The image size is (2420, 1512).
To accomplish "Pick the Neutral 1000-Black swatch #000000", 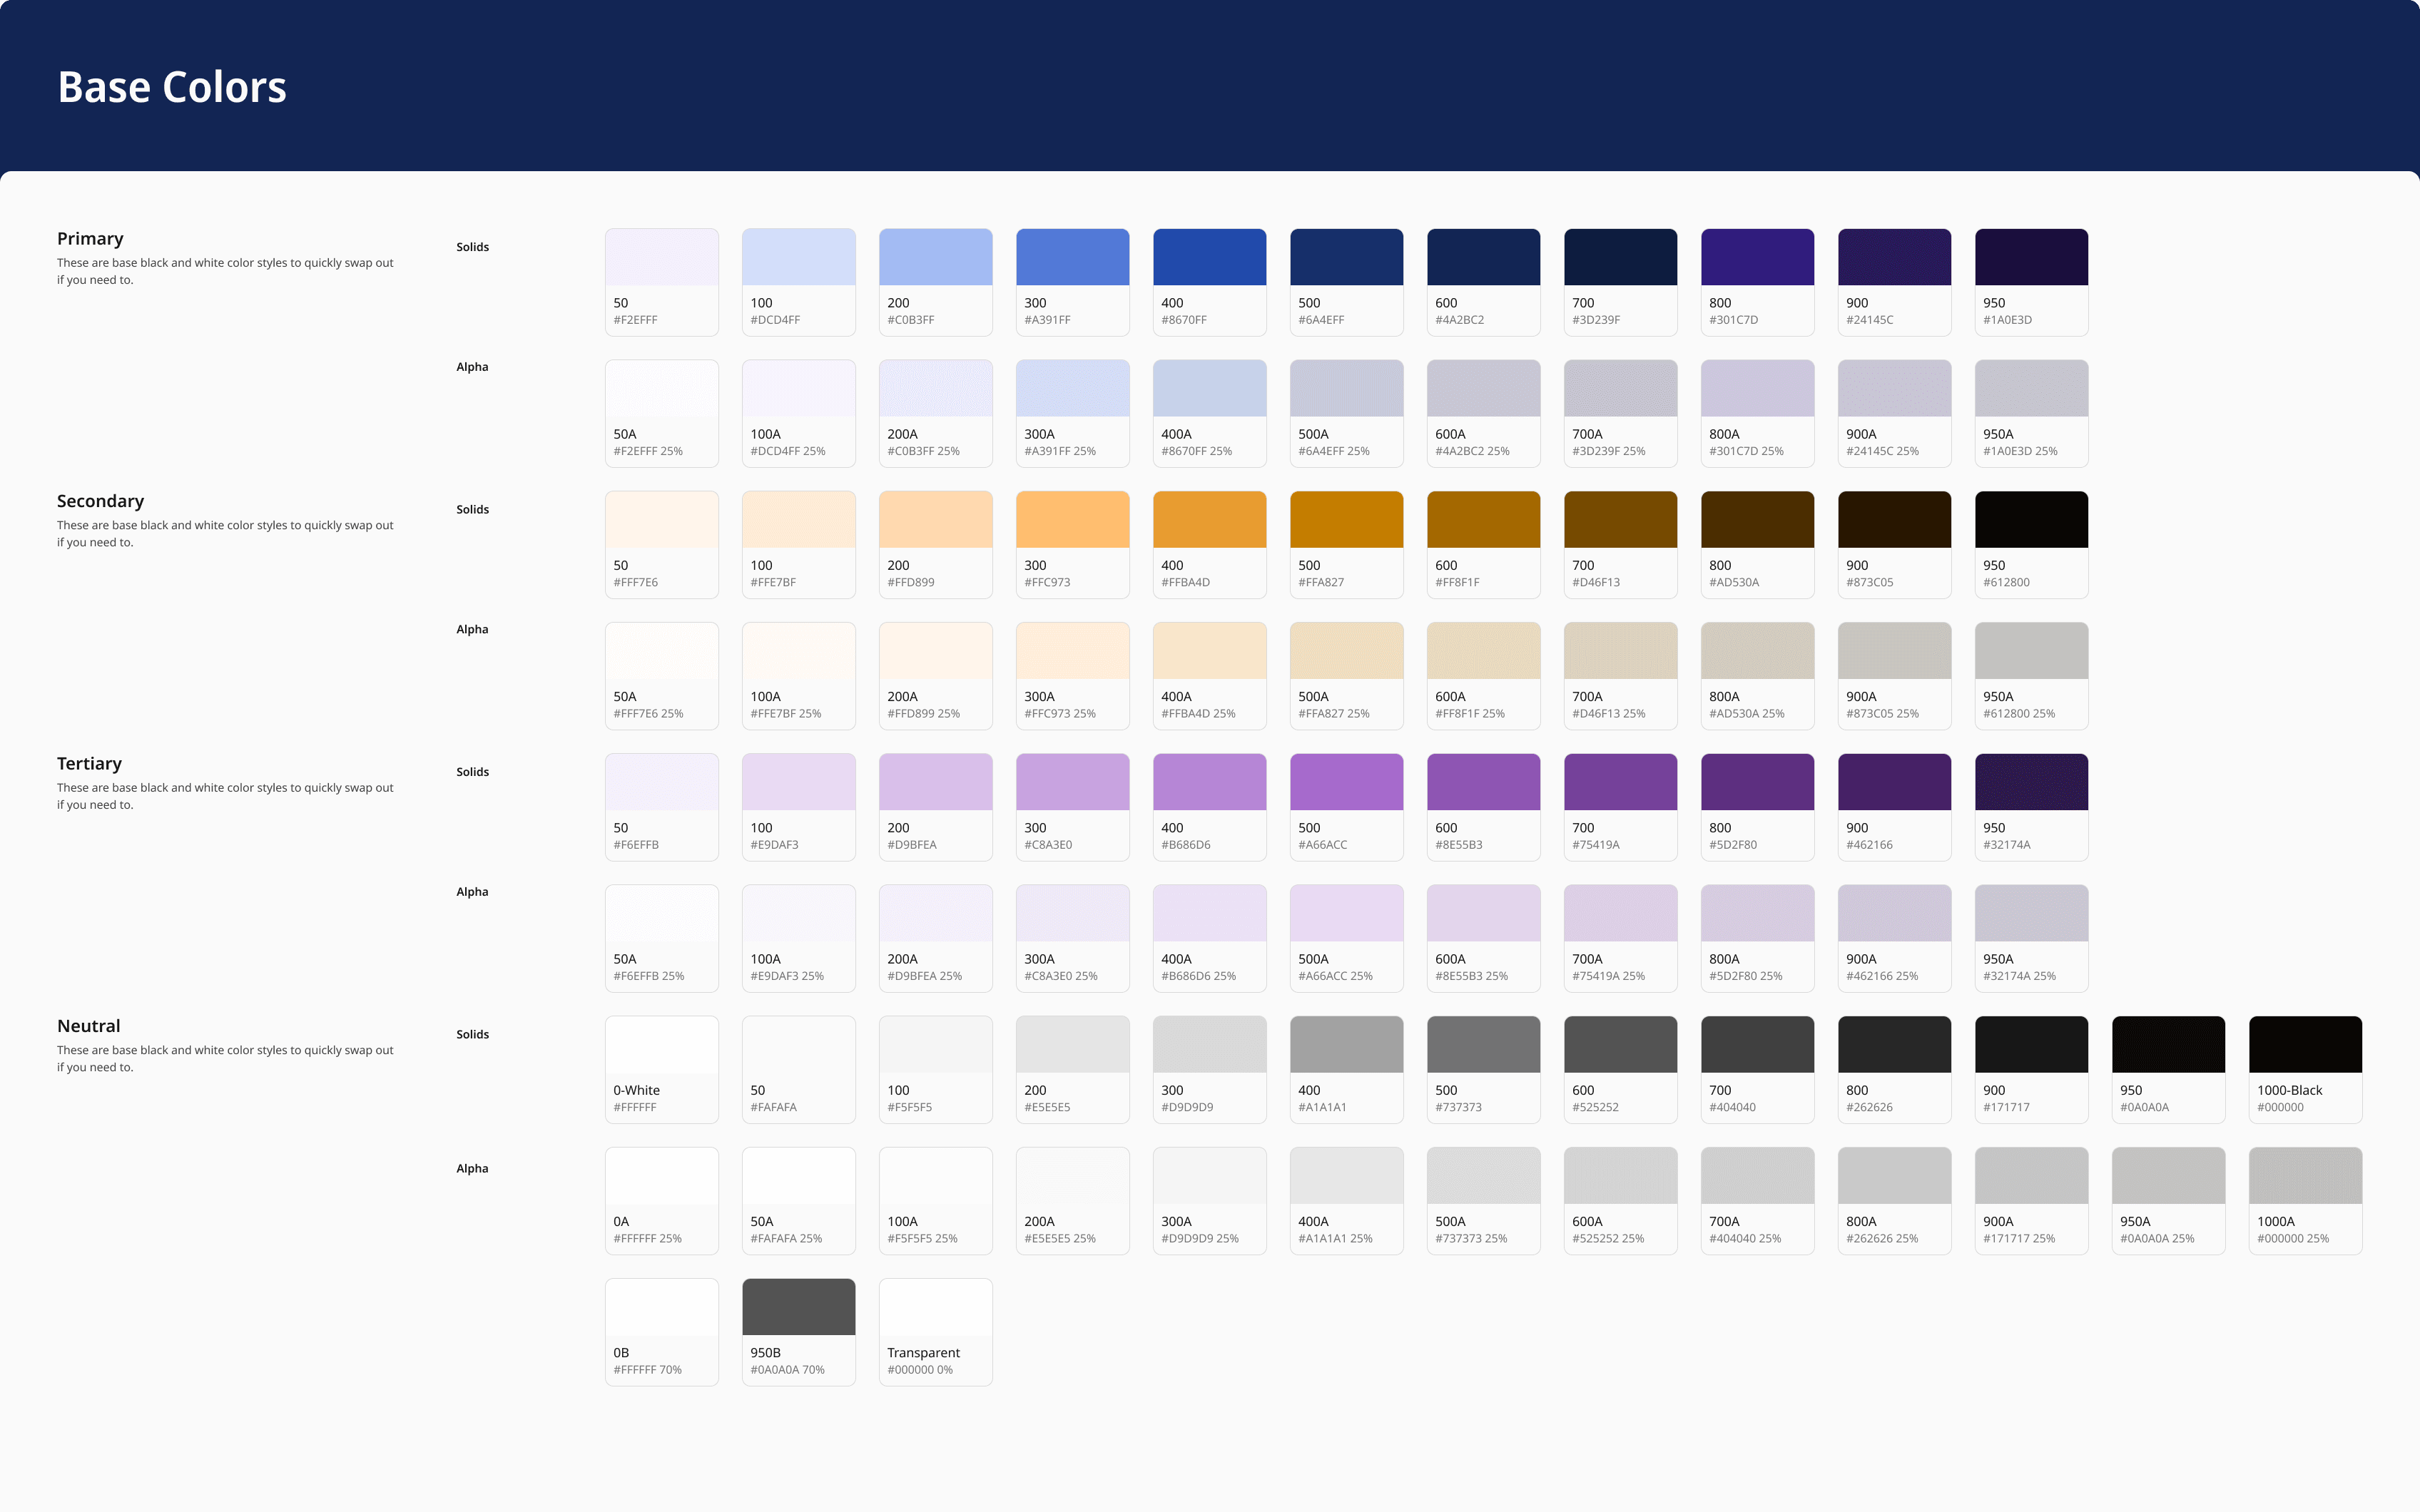I will pos(2305,1069).
